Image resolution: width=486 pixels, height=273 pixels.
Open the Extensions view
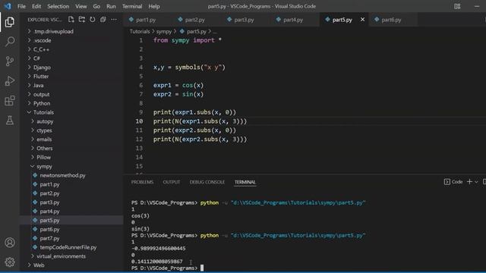point(10,101)
